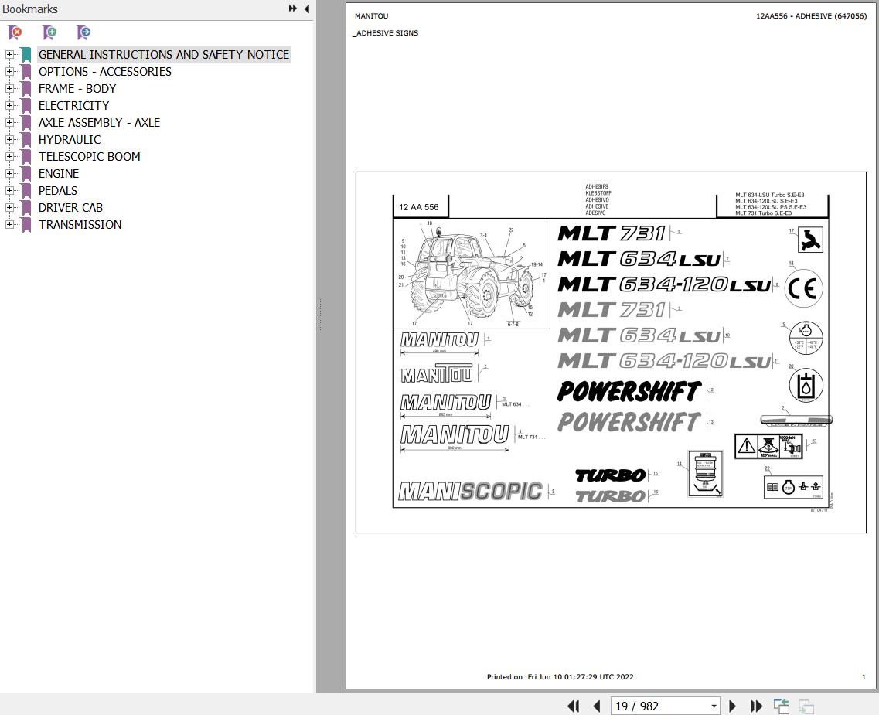Click the delete bookmark icon with red X

pyautogui.click(x=15, y=32)
